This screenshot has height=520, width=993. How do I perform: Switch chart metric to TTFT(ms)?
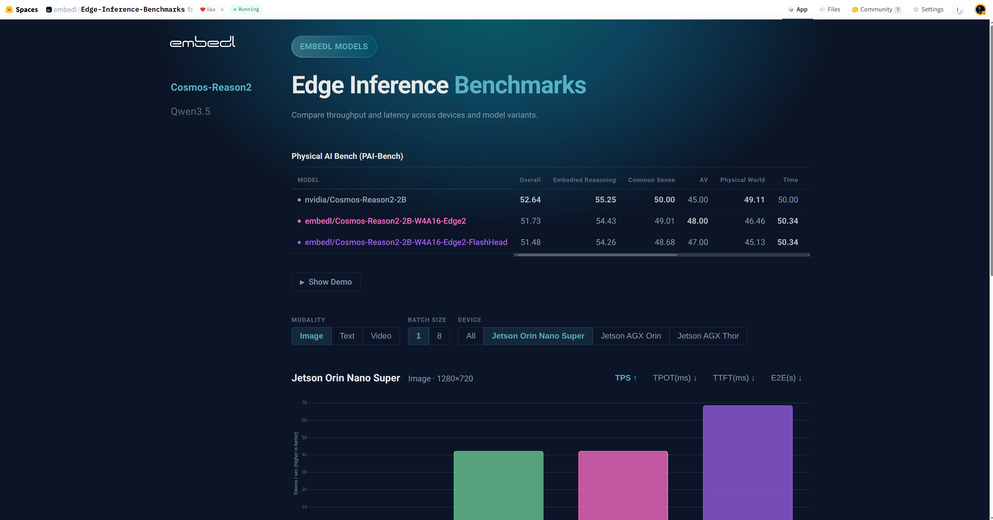pos(734,378)
